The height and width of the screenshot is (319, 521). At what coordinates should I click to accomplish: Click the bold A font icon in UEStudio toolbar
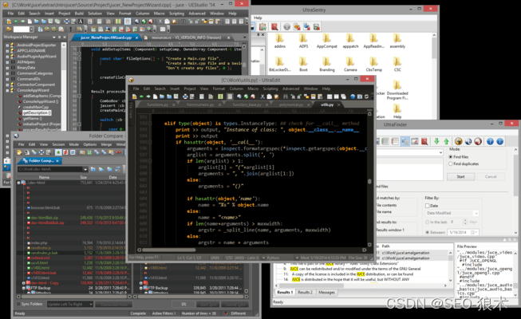(81, 22)
